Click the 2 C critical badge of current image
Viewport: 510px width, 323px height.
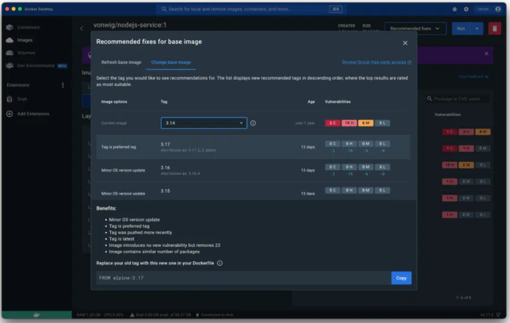click(332, 123)
